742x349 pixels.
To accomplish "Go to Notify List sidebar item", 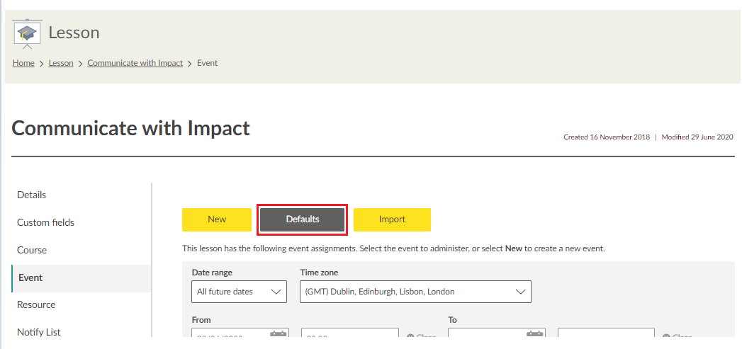I will click(39, 332).
